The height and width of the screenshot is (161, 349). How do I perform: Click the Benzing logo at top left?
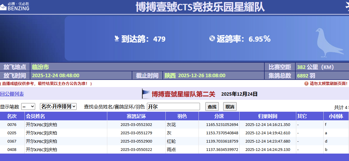point(15,6)
